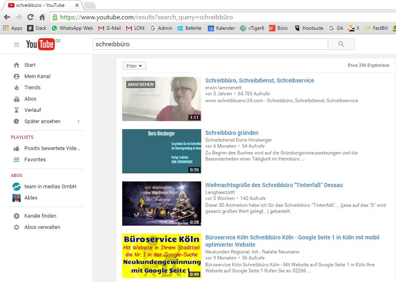
Task: Open the G-Mail bookmark
Action: pyautogui.click(x=109, y=28)
